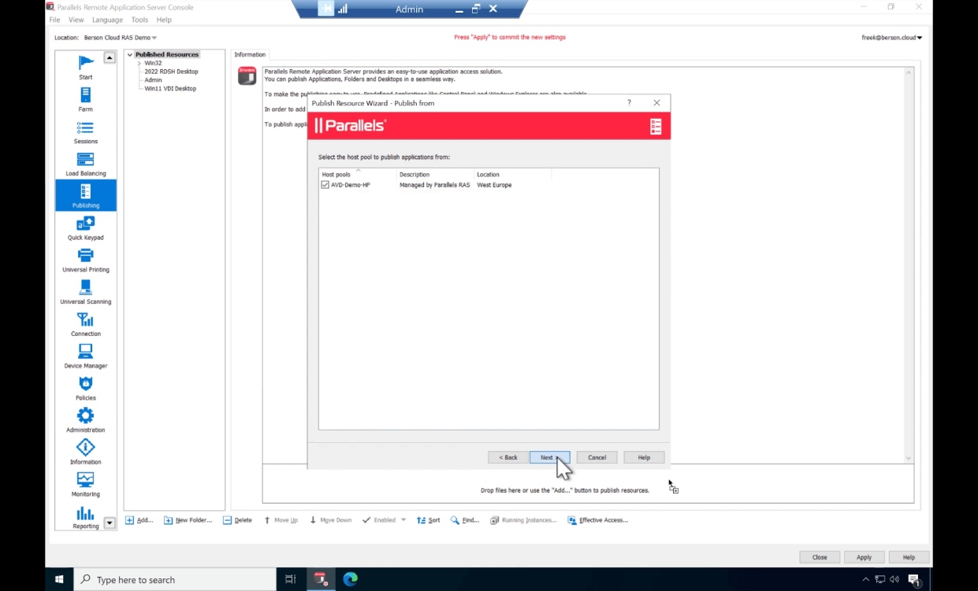
Task: Switch to the Information tab
Action: 250,54
